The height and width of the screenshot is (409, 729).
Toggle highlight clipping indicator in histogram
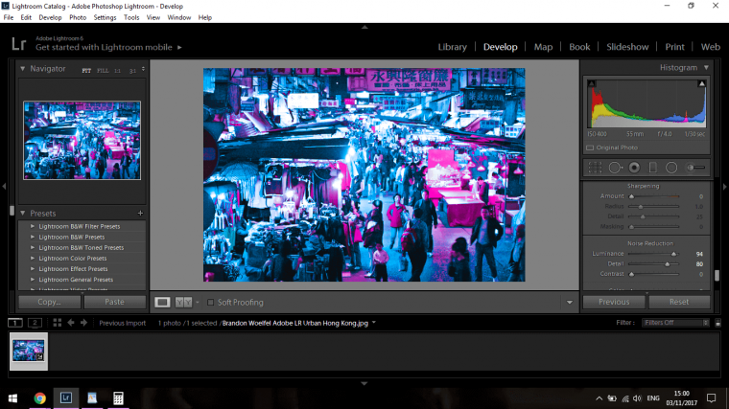(701, 83)
